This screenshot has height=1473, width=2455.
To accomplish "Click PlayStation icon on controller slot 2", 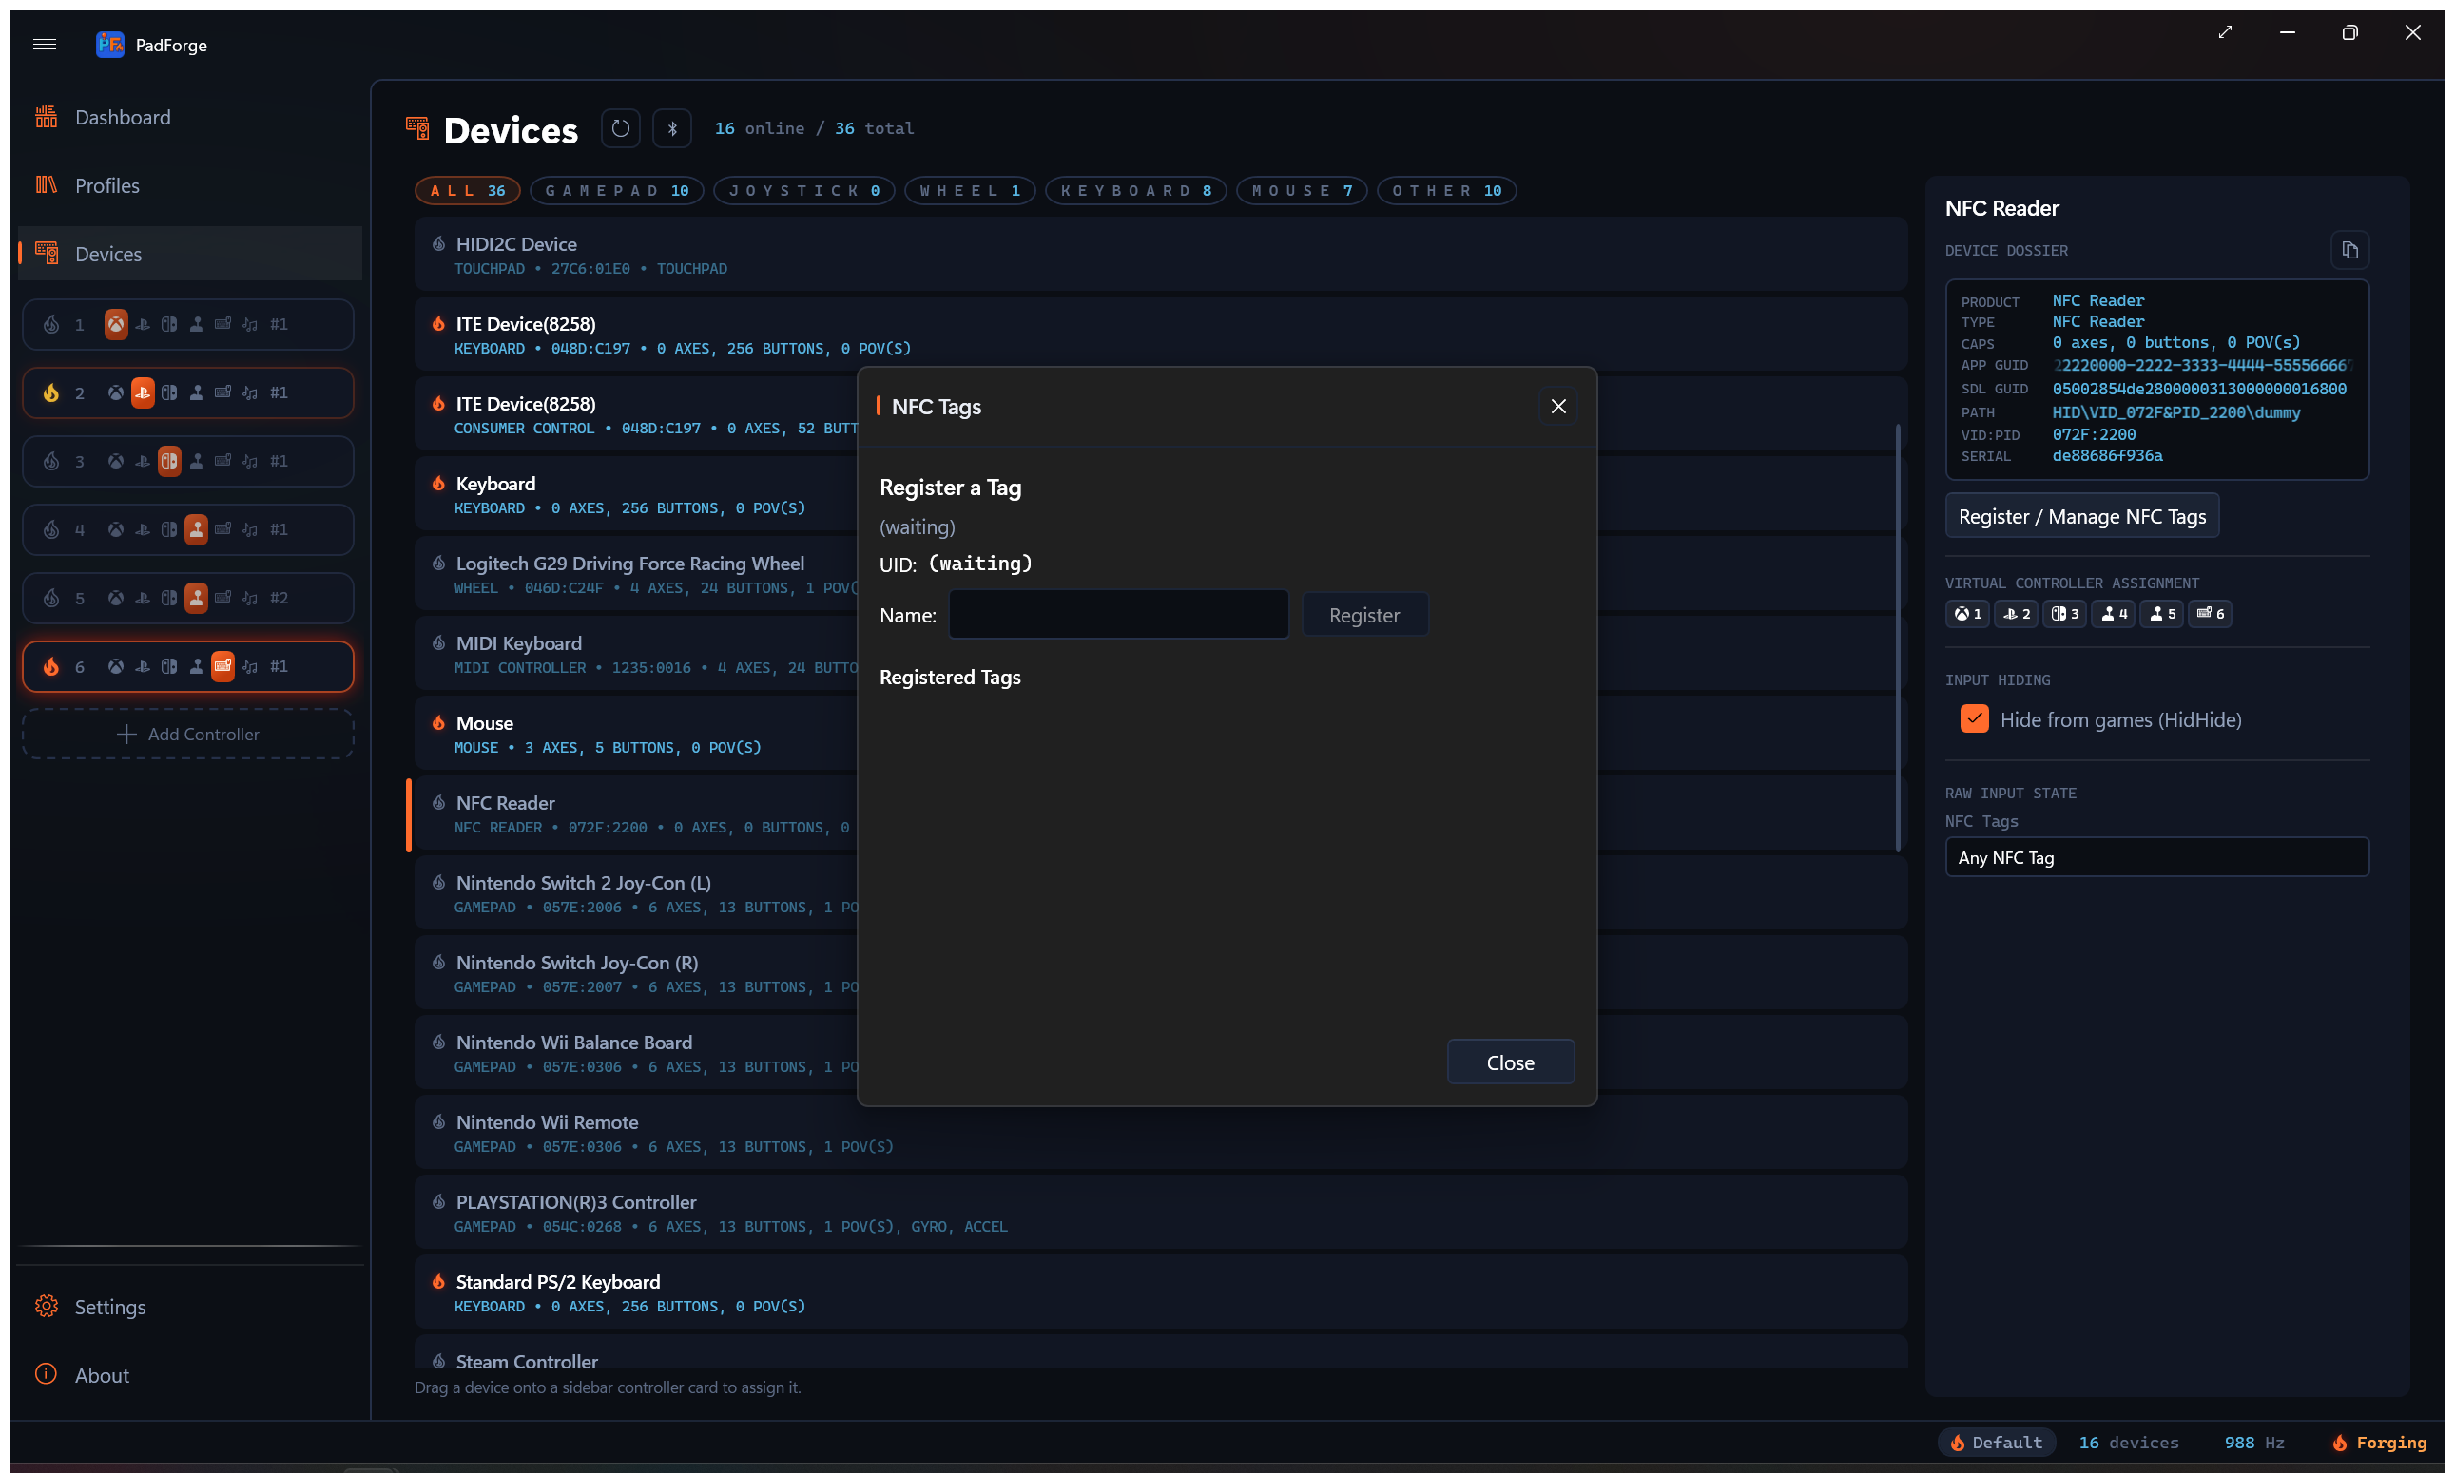I will pos(143,393).
